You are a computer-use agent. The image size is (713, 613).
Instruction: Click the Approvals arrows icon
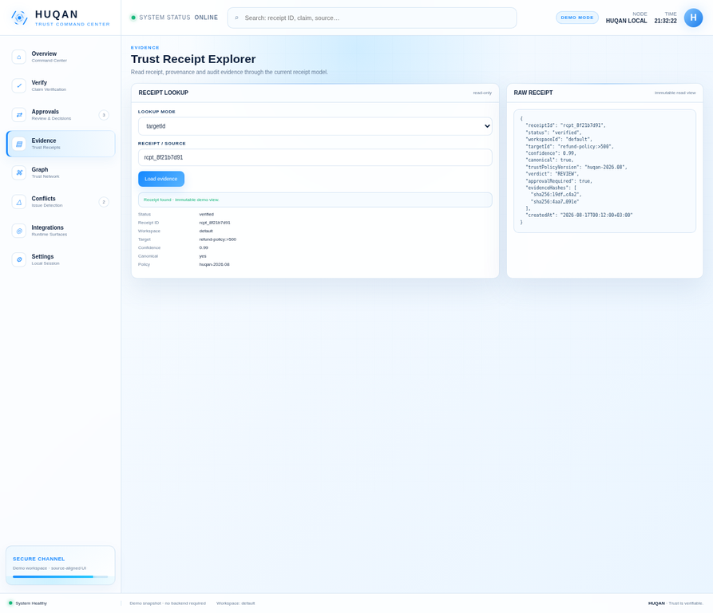18,115
